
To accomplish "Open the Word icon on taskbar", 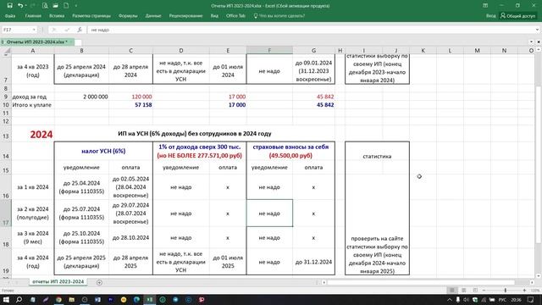I will pyautogui.click(x=97, y=299).
